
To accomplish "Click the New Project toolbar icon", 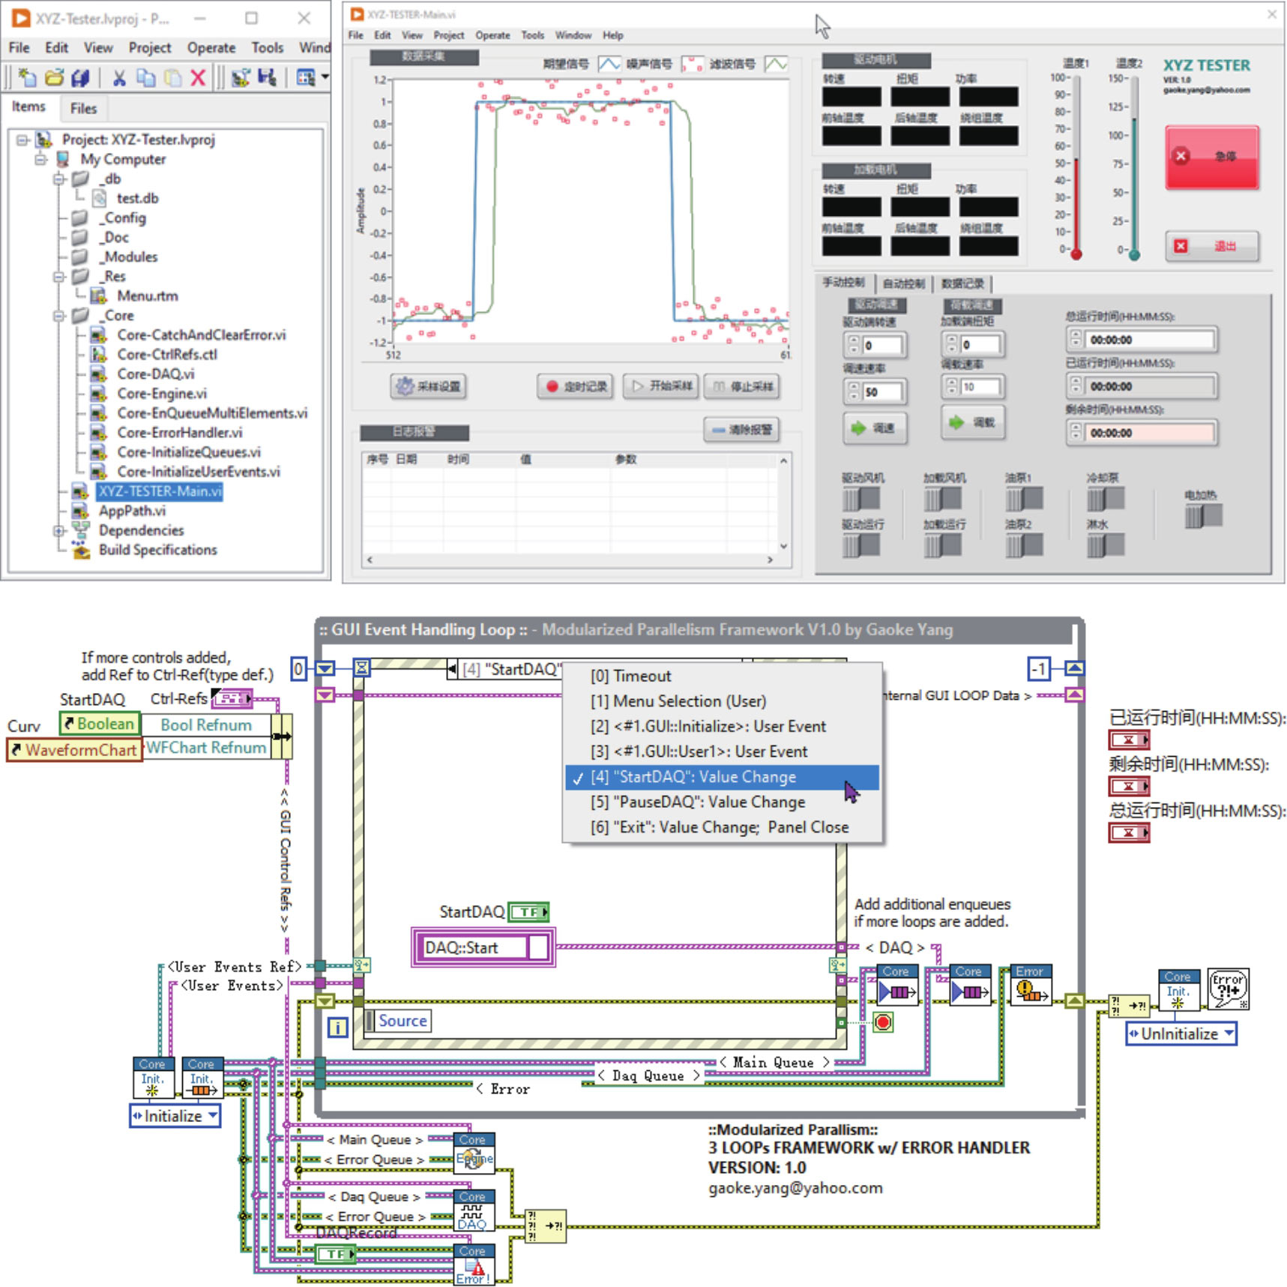I will pos(27,77).
